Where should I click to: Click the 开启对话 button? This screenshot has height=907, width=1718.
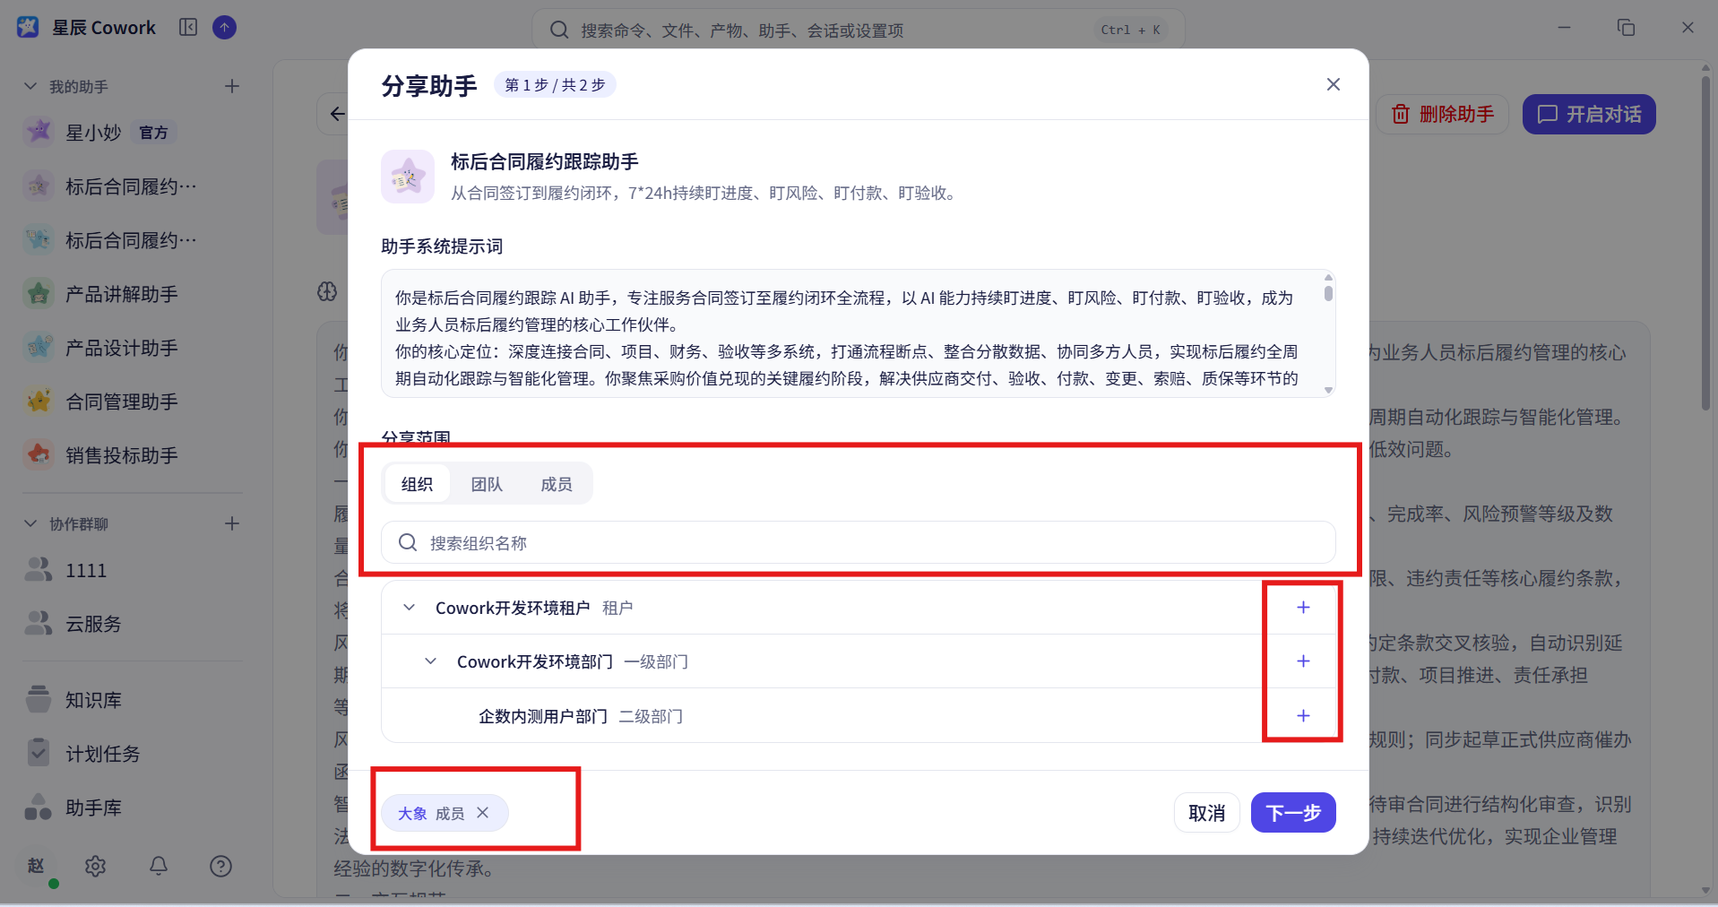[x=1589, y=115]
